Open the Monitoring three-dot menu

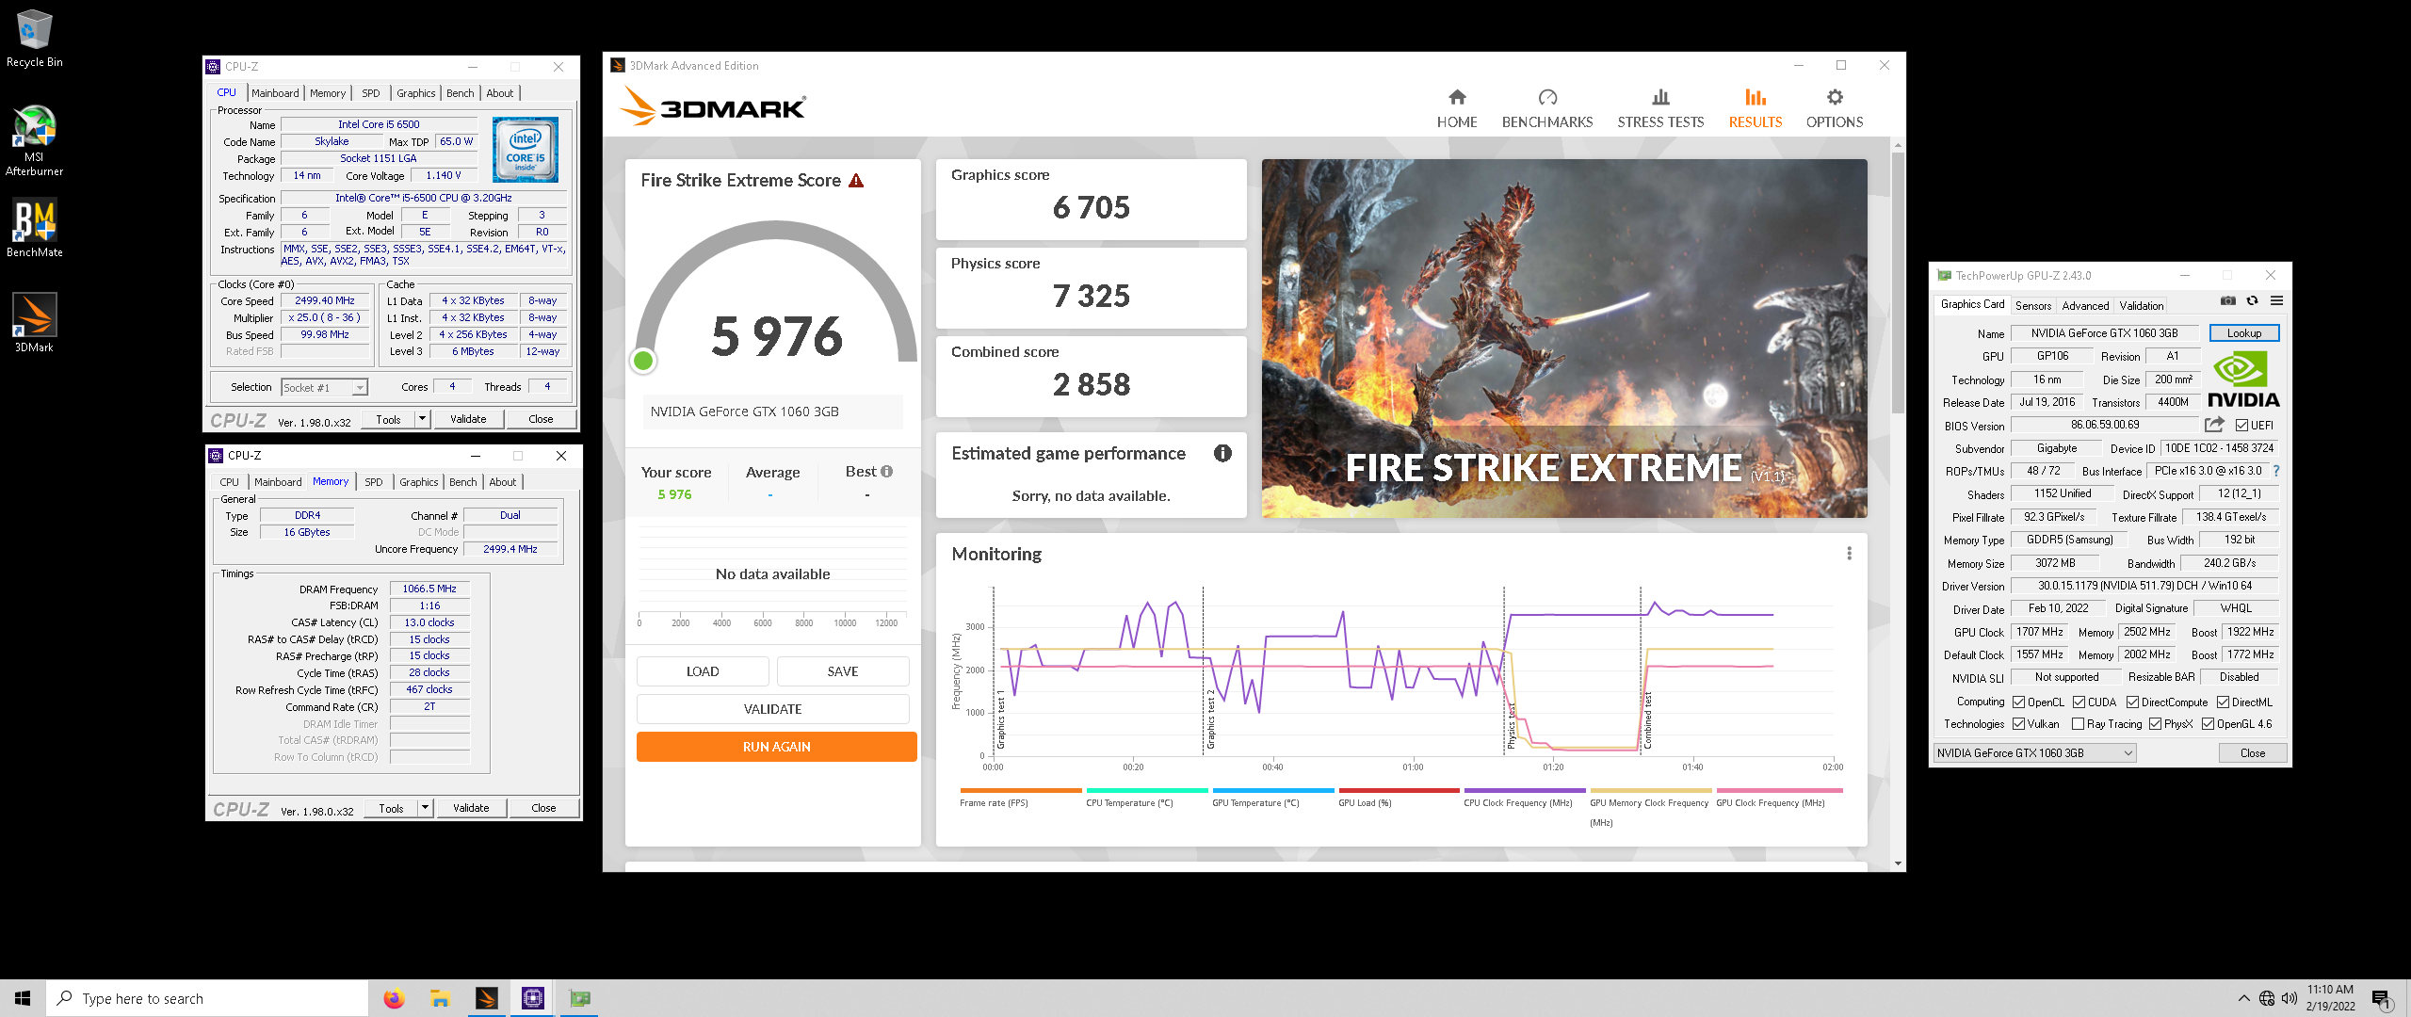(1849, 554)
